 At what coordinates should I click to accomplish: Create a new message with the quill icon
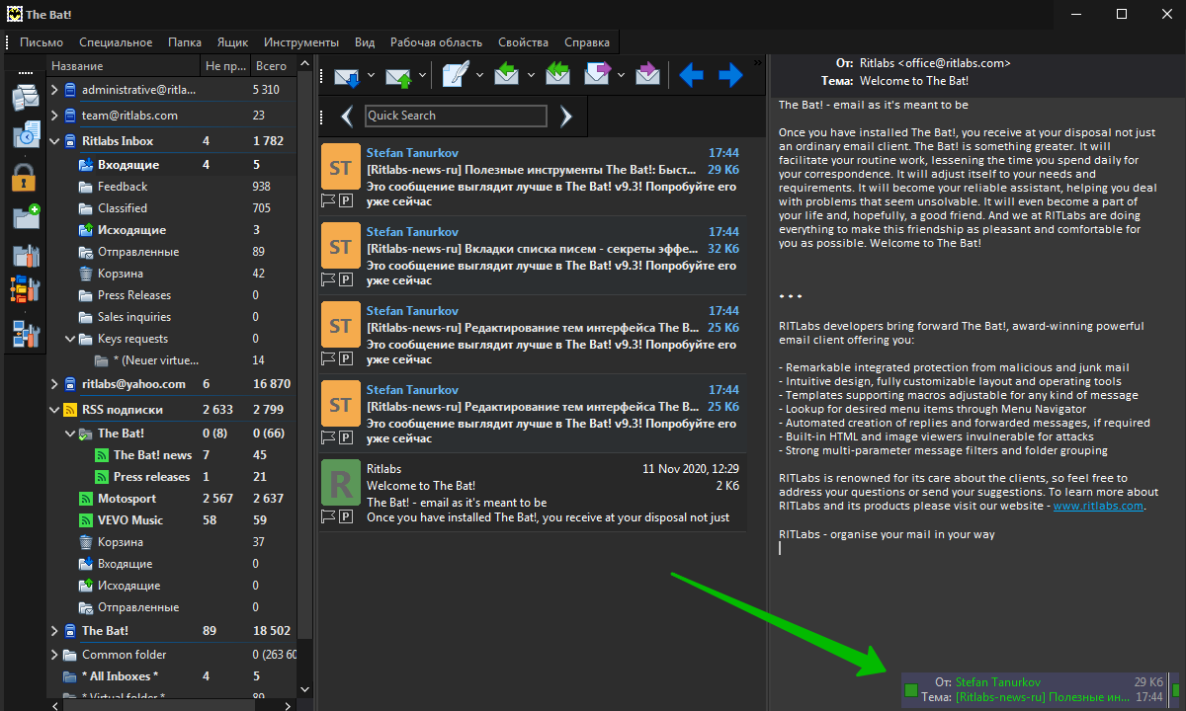(x=456, y=75)
